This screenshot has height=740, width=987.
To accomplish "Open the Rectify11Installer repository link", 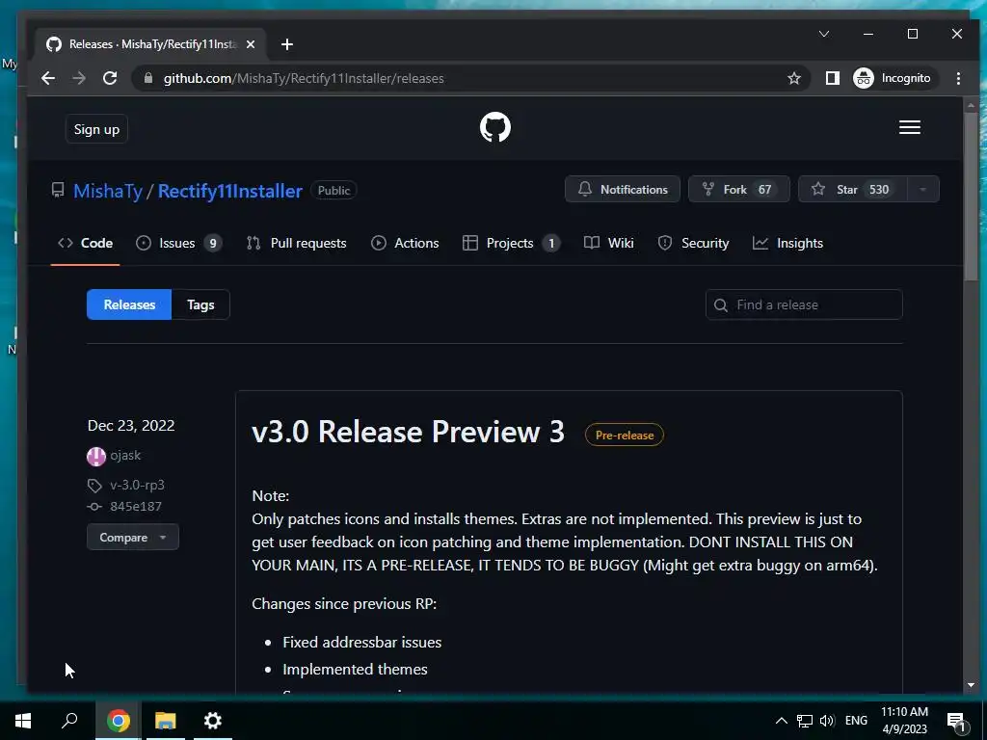I will 229,191.
